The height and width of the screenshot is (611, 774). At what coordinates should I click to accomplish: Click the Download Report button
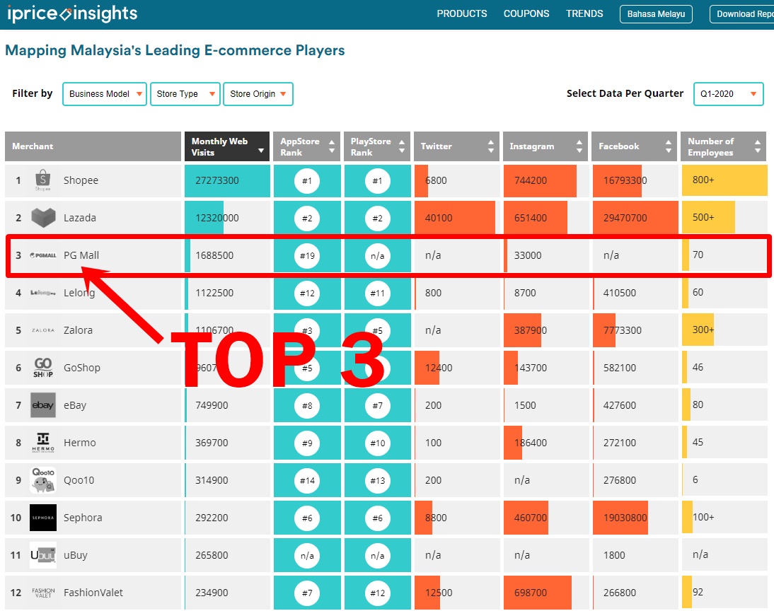pos(742,14)
